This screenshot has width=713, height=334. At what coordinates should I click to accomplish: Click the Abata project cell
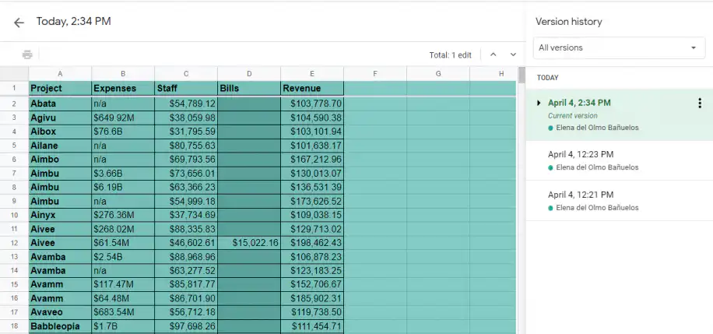(60, 104)
